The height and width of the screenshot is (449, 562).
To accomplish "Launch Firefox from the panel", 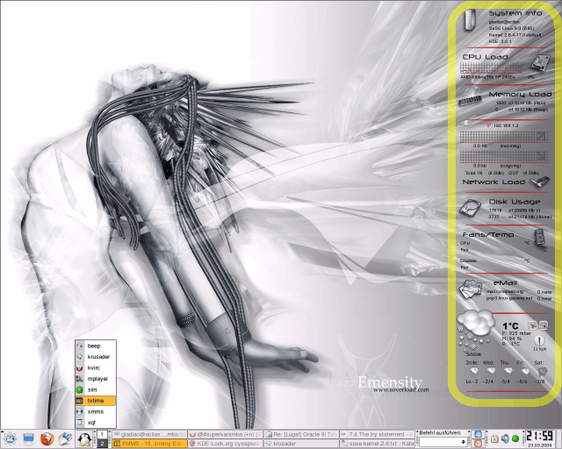I will pyautogui.click(x=47, y=439).
